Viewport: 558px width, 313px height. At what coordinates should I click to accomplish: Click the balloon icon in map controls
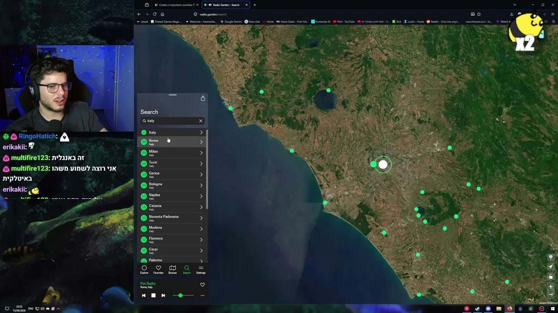click(551, 257)
